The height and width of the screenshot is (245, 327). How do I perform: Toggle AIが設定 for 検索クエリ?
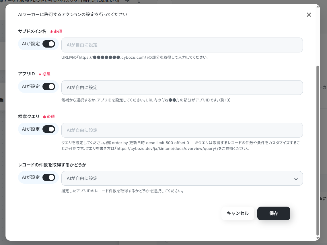tap(49, 129)
